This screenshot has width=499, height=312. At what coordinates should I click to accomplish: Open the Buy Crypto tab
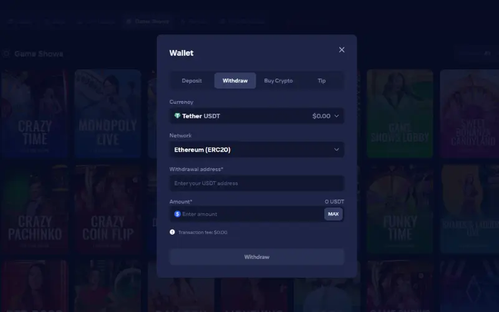pyautogui.click(x=278, y=80)
